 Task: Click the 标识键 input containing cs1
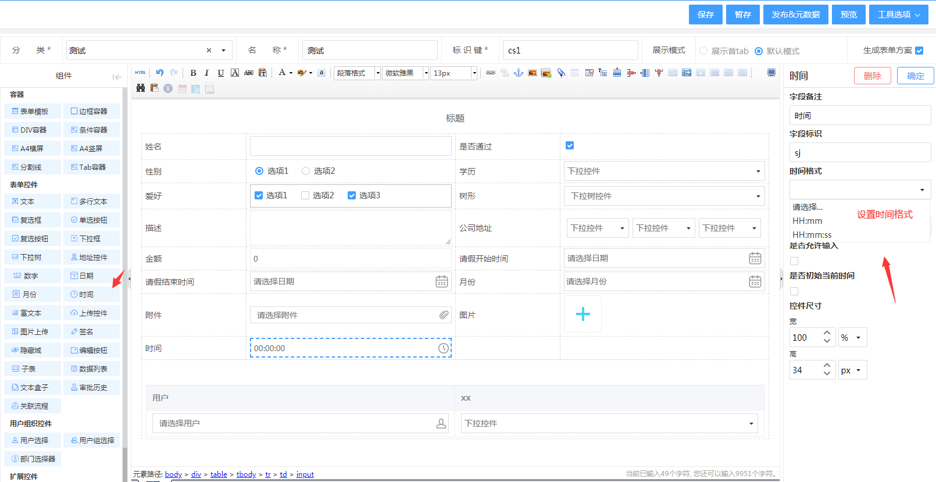pyautogui.click(x=570, y=50)
